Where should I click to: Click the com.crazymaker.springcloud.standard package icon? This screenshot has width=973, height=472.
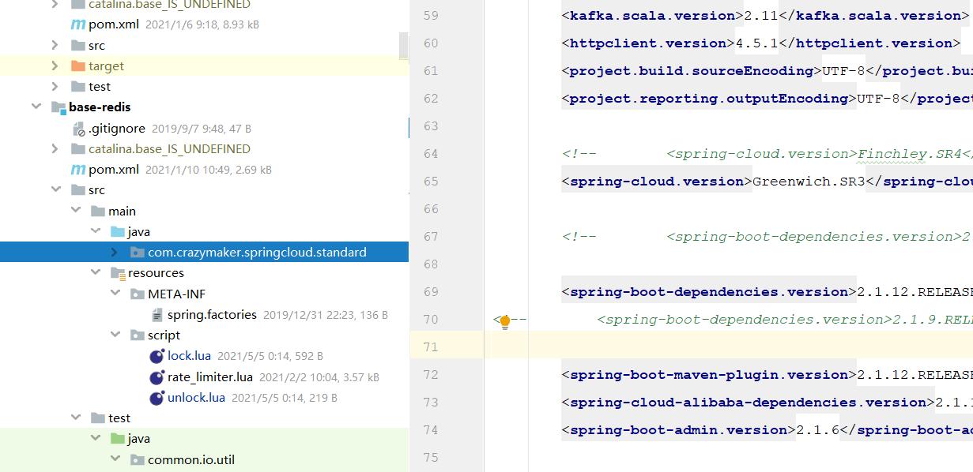pyautogui.click(x=137, y=253)
